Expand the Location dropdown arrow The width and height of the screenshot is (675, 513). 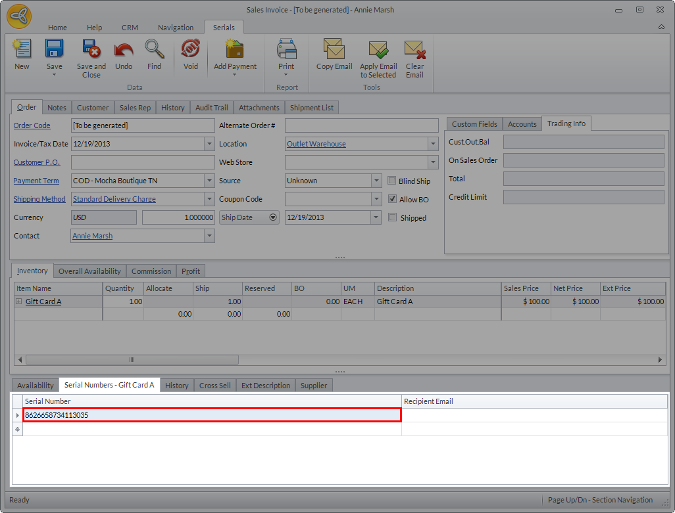coord(433,144)
